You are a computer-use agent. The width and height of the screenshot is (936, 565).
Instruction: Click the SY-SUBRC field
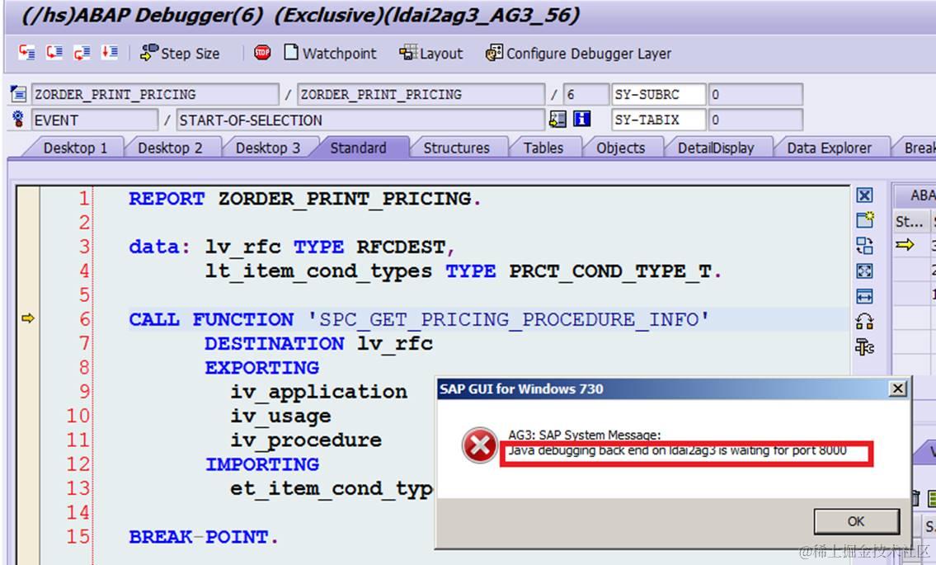coord(658,94)
